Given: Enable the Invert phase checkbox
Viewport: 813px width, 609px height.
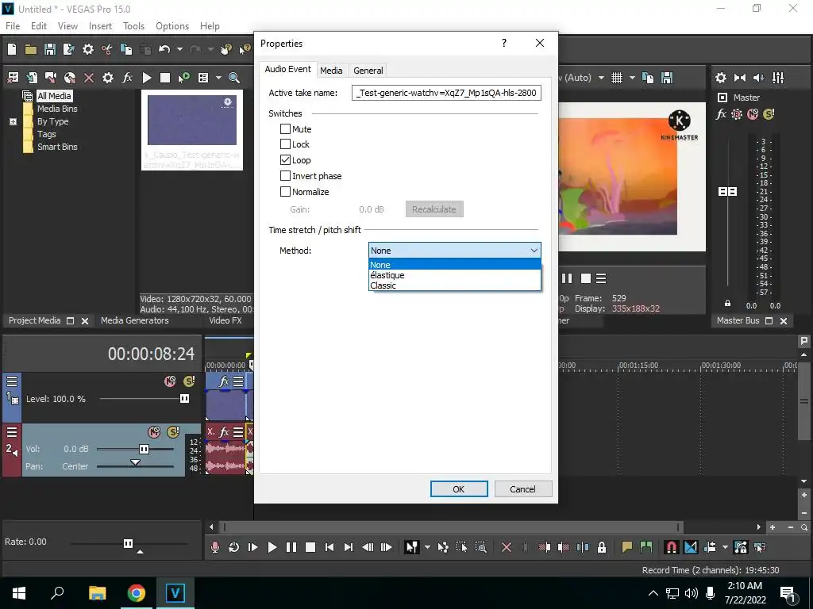Looking at the screenshot, I should [x=285, y=176].
